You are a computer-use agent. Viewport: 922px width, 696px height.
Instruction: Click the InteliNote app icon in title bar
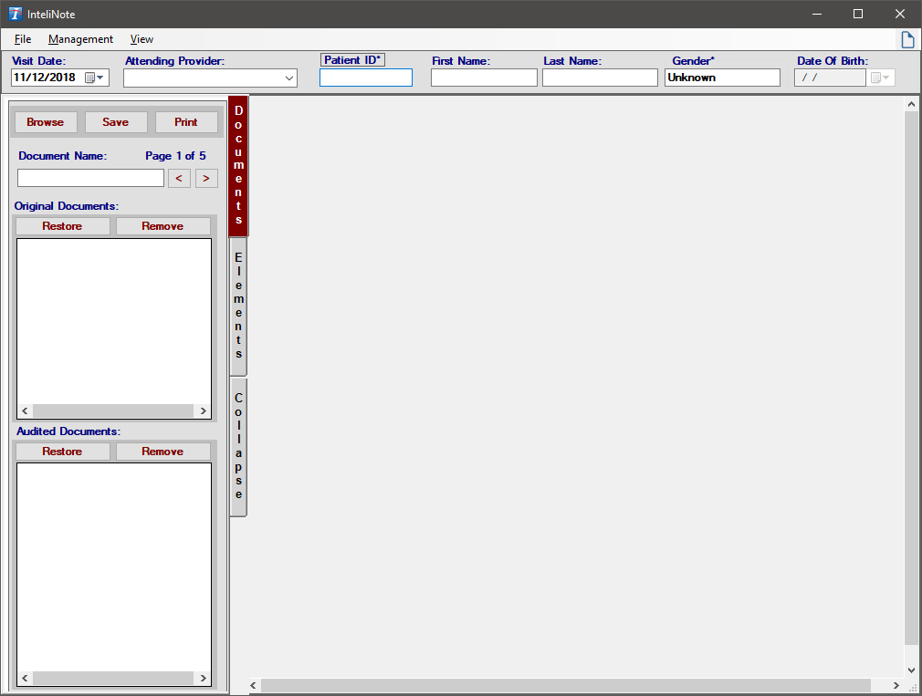click(15, 14)
